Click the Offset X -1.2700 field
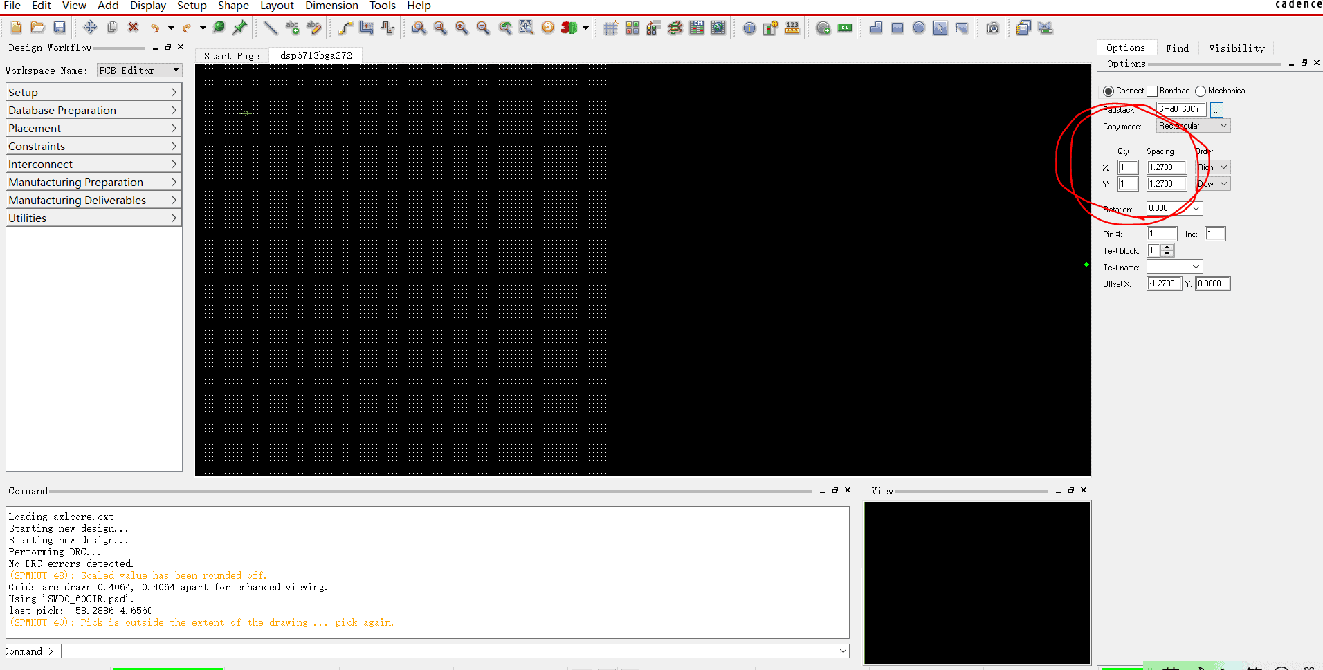The height and width of the screenshot is (670, 1323). (1164, 283)
